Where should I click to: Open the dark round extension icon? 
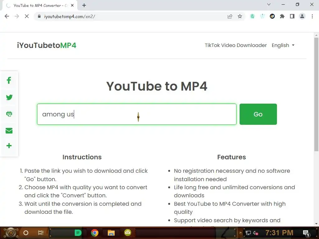click(x=272, y=16)
